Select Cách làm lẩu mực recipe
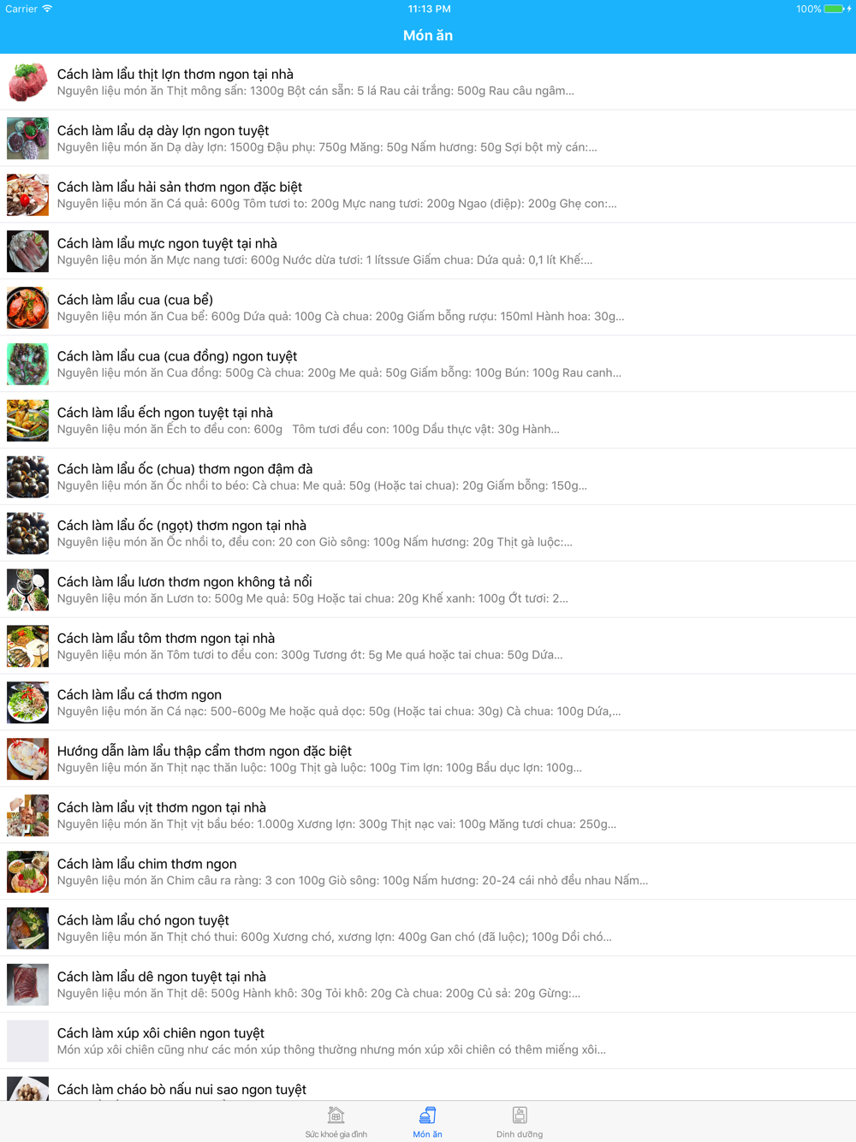Viewport: 856px width, 1142px height. [x=428, y=251]
